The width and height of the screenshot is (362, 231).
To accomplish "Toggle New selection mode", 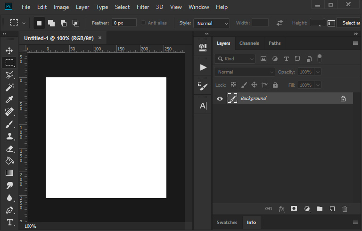I will [39, 23].
